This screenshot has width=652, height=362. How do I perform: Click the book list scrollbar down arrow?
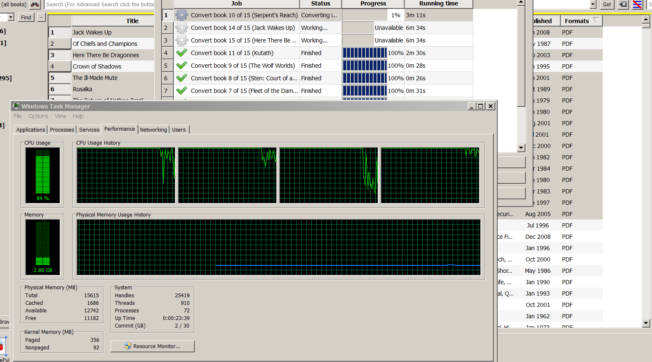click(647, 323)
